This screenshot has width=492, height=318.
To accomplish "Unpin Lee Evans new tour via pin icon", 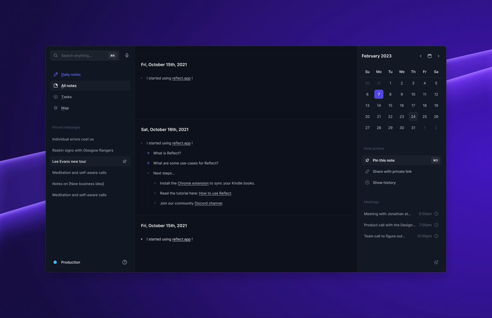I will coord(125,162).
